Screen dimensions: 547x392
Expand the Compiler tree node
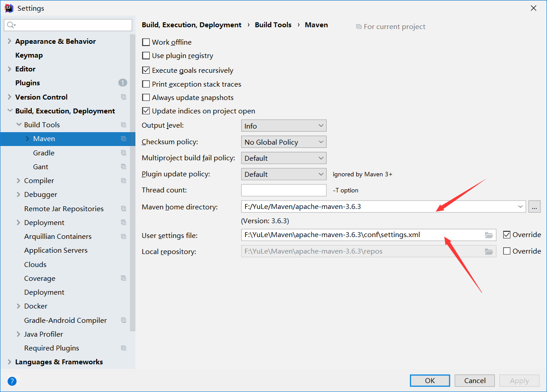pos(18,180)
